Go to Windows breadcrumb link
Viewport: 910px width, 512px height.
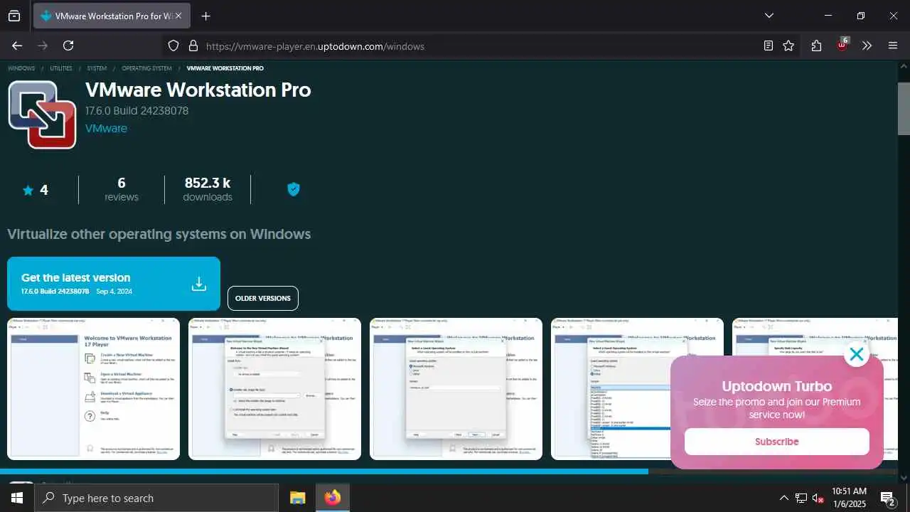(21, 68)
